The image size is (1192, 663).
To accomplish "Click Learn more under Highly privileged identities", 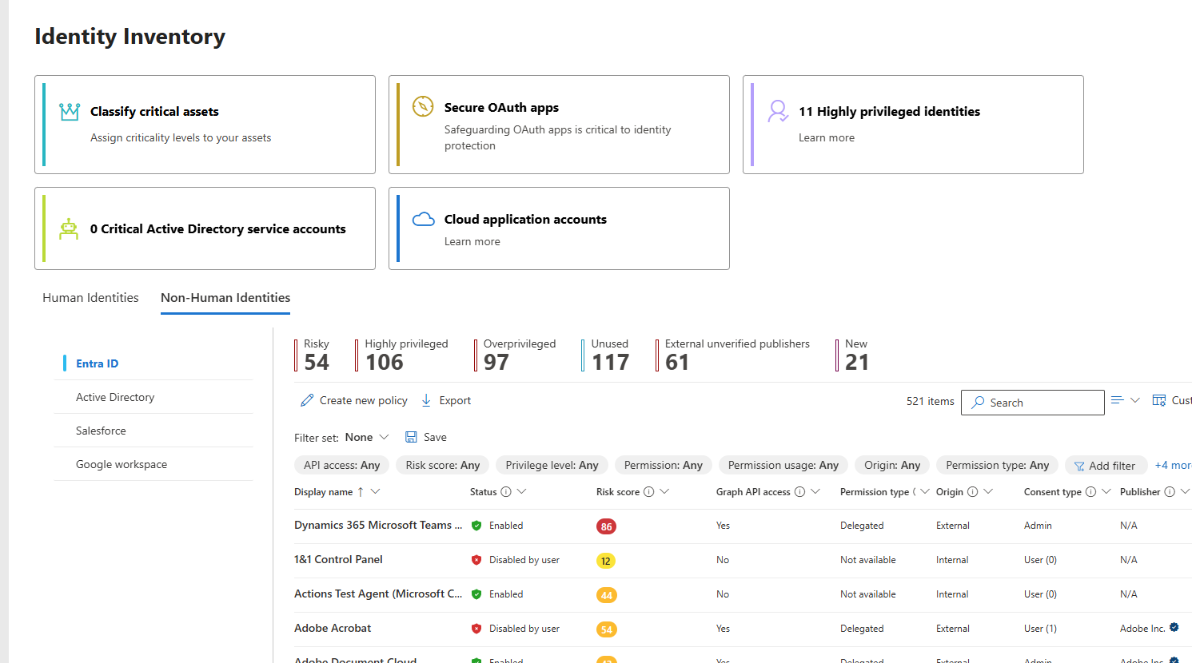I will 826,137.
